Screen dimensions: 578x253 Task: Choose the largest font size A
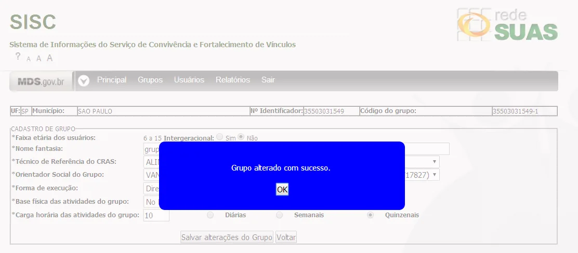tap(50, 58)
